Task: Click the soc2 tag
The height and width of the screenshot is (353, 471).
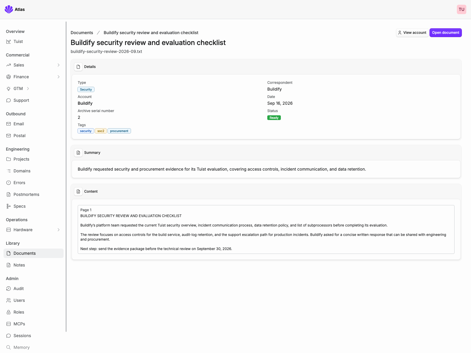Action: tap(101, 131)
